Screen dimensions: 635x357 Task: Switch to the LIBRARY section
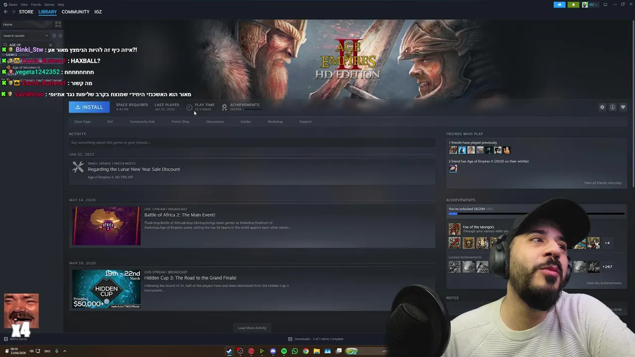(48, 12)
